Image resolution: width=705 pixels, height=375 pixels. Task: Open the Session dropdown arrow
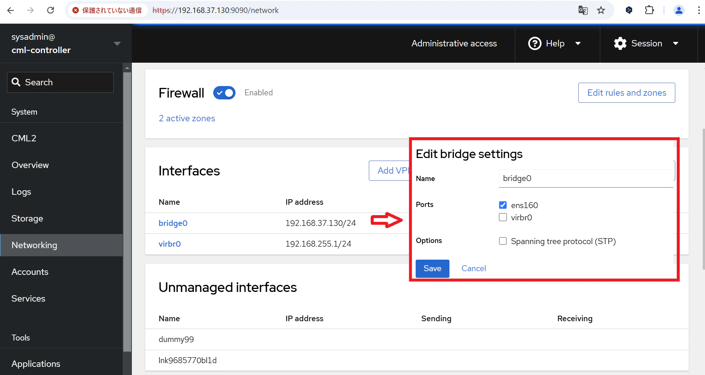click(676, 43)
